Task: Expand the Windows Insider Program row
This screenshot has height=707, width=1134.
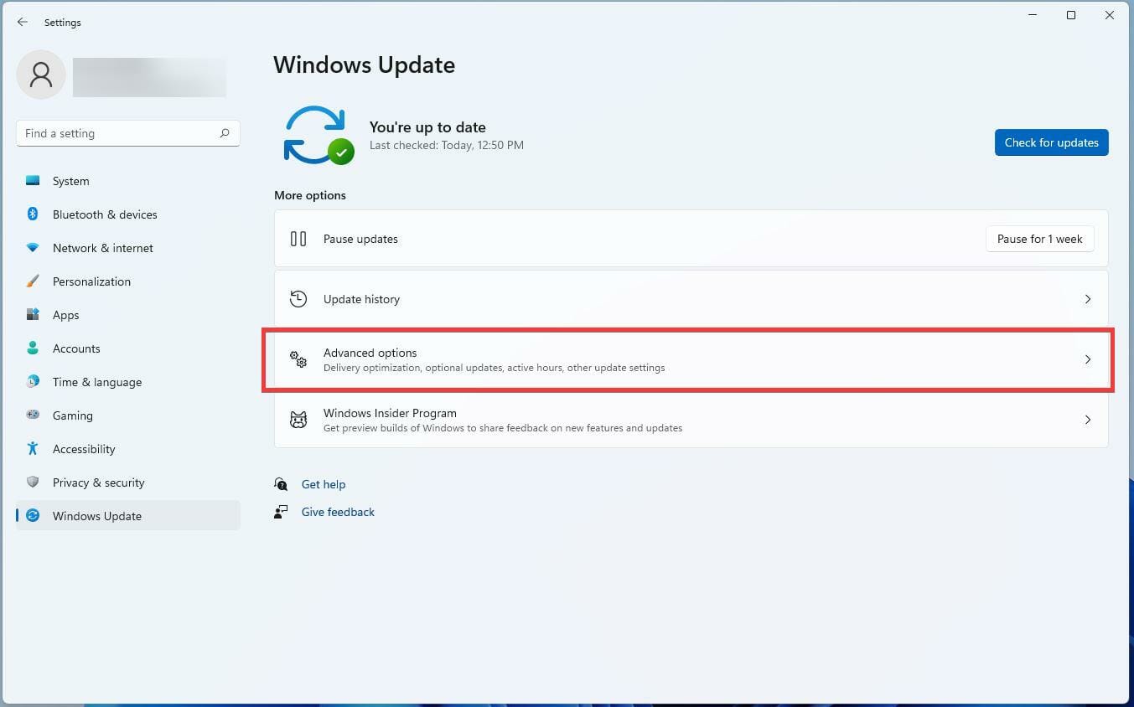Action: pos(1087,420)
